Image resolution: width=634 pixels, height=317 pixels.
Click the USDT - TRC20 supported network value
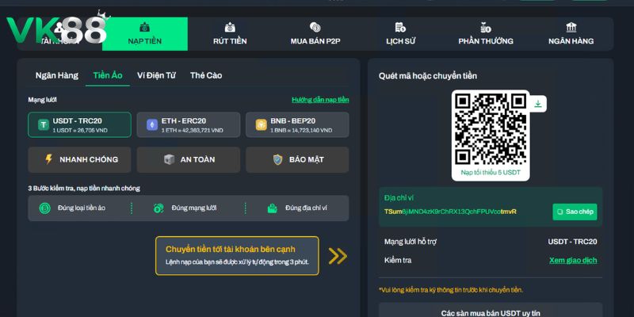[572, 242]
